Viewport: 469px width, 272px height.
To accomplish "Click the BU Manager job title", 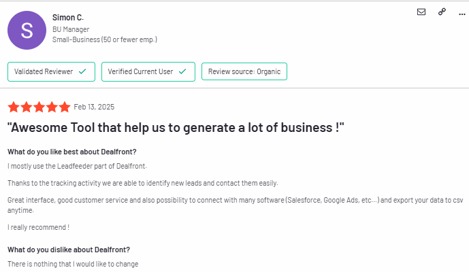I will click(x=71, y=29).
